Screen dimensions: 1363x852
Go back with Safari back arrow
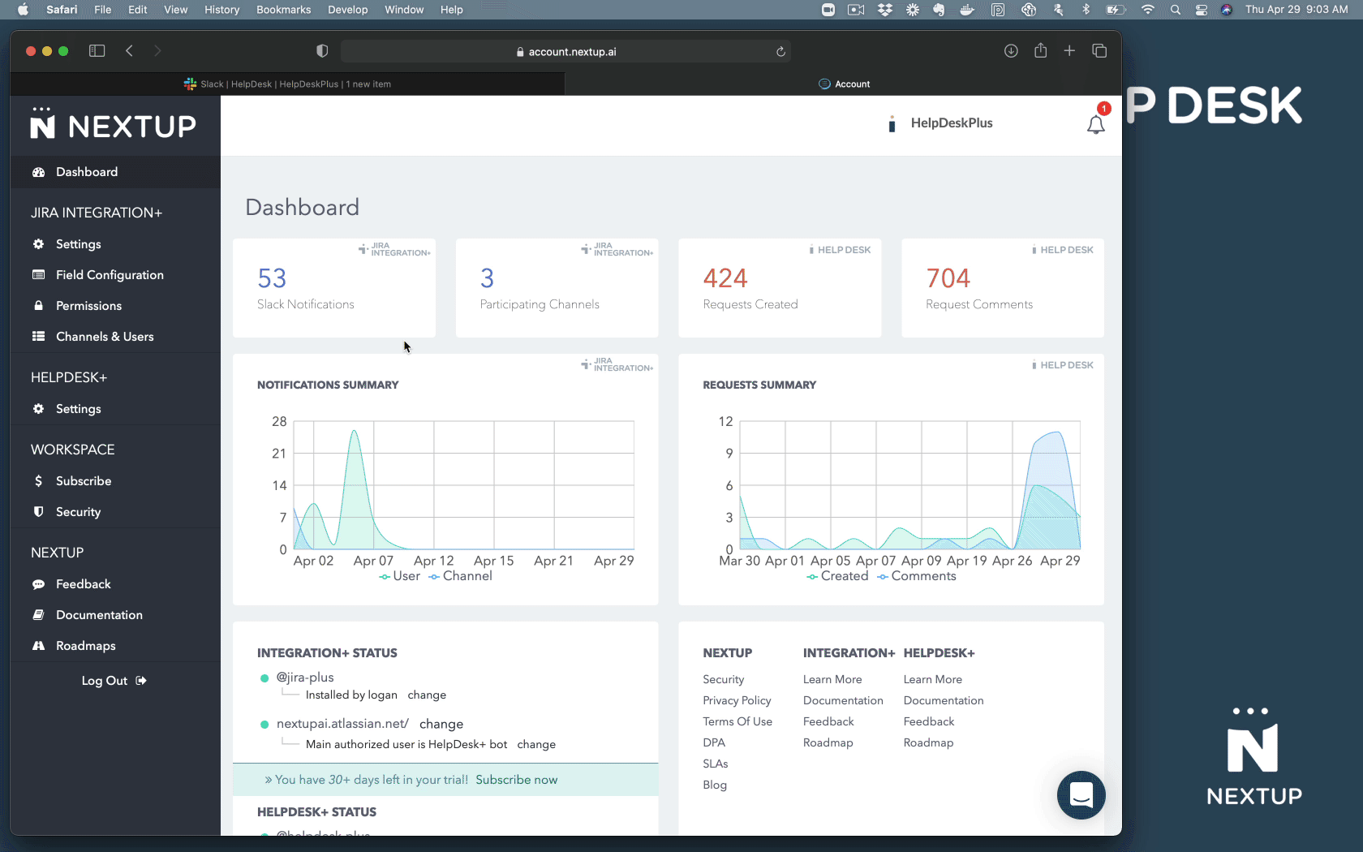pos(129,51)
